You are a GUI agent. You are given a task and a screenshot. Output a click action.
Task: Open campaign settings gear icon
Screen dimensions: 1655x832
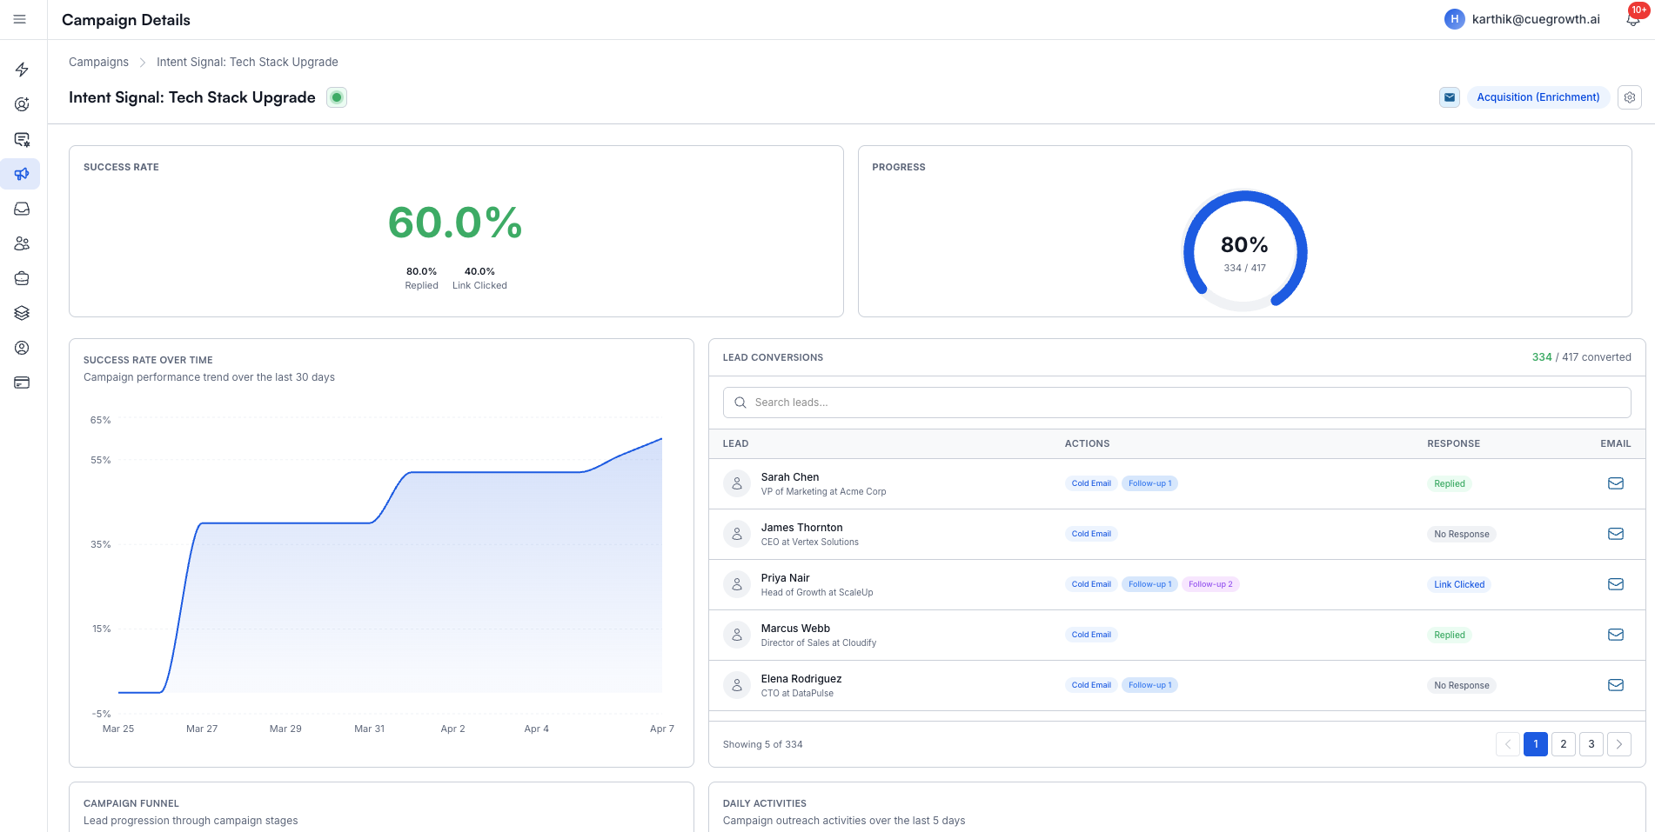[1629, 97]
